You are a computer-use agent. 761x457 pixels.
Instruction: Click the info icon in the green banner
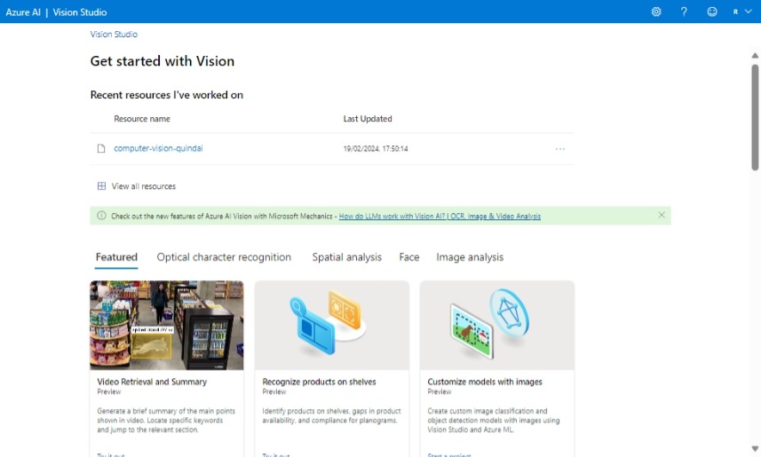pos(101,216)
